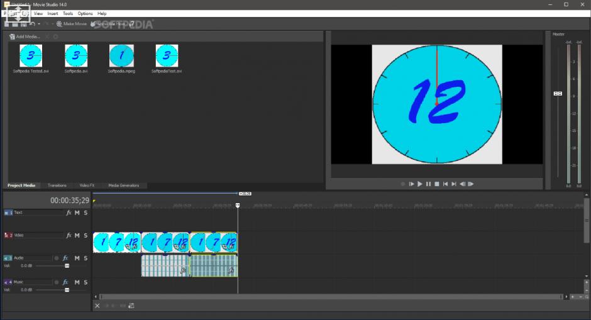
Task: Click the Music track number 4 header icon
Action: [8, 282]
